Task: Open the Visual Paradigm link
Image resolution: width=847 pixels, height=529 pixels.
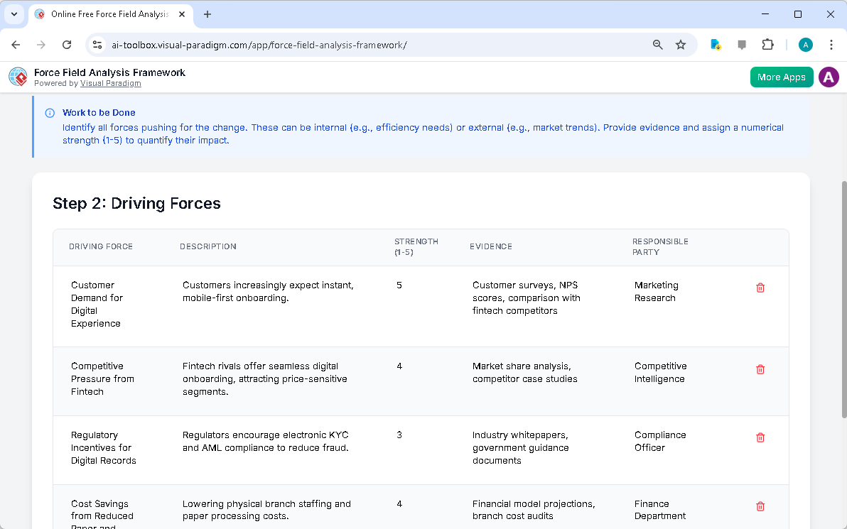Action: [x=110, y=82]
